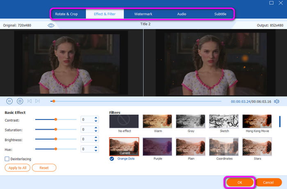
Task: Select the Orange Dots filter thumbnail
Action: [124, 146]
